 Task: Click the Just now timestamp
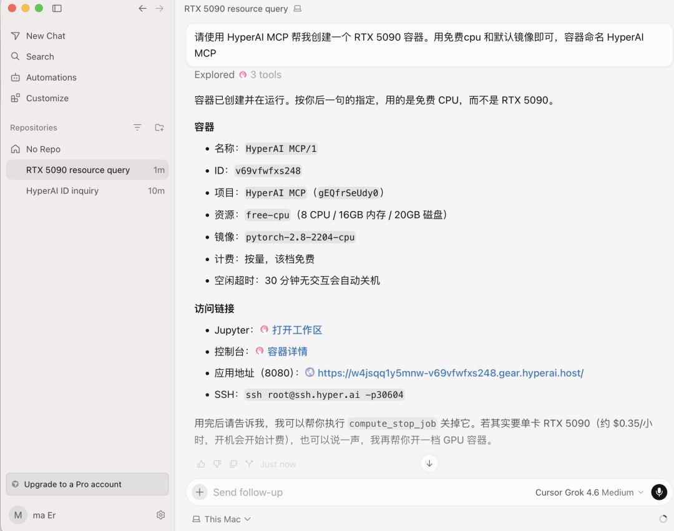pos(278,464)
